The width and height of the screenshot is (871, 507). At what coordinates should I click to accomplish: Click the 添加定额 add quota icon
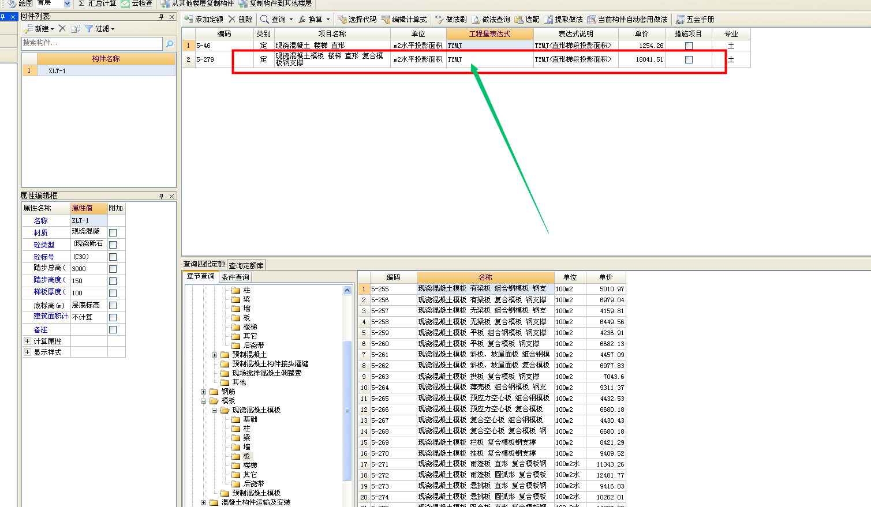(x=189, y=19)
